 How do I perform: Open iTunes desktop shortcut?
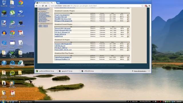coord(4,64)
